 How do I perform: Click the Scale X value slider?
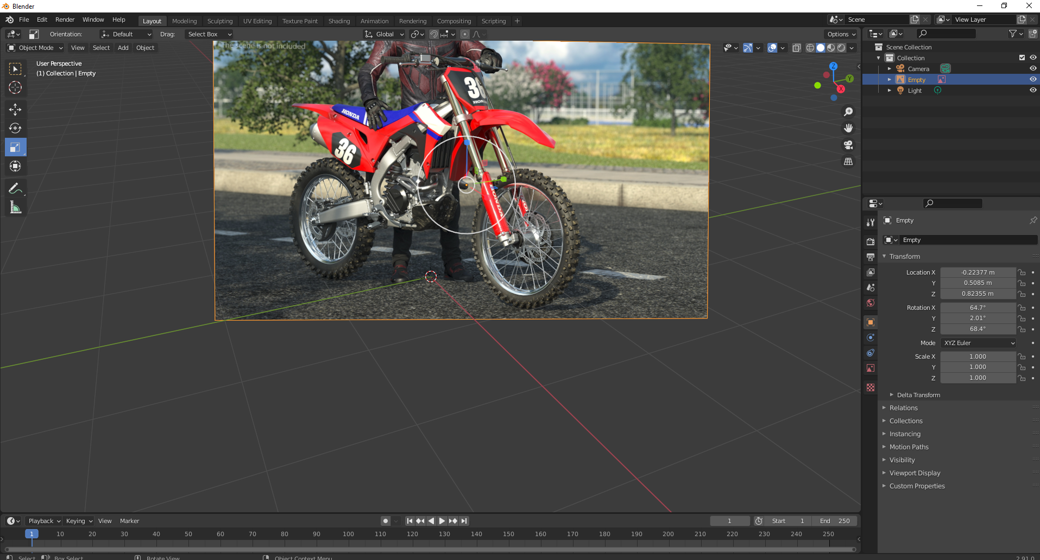pos(978,357)
